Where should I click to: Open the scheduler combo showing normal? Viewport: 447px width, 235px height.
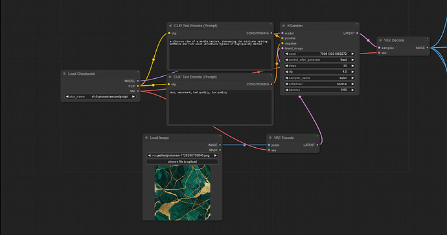pos(319,84)
